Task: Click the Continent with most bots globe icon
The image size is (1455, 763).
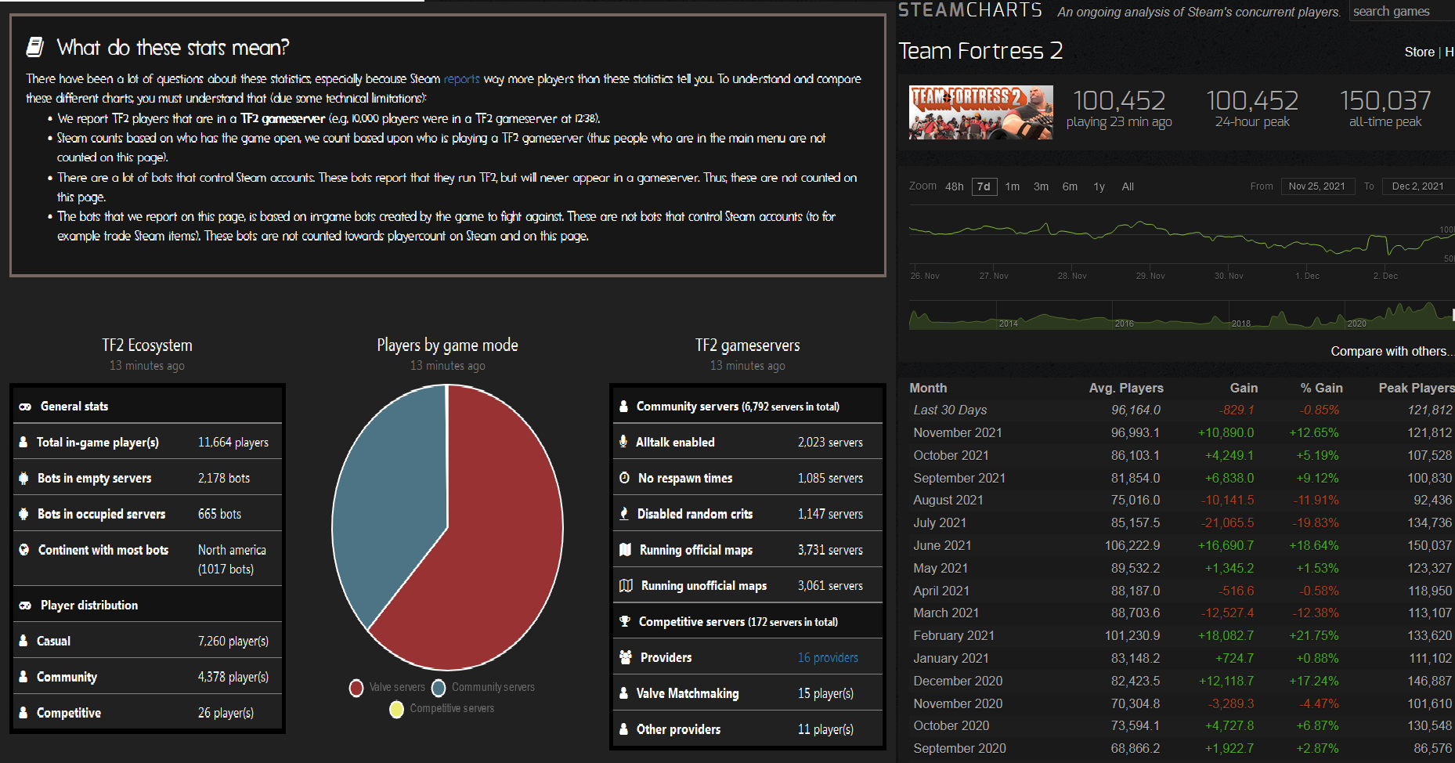Action: coord(23,550)
